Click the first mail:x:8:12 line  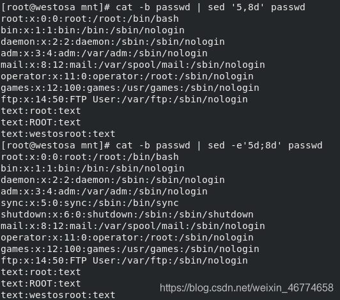coord(133,65)
